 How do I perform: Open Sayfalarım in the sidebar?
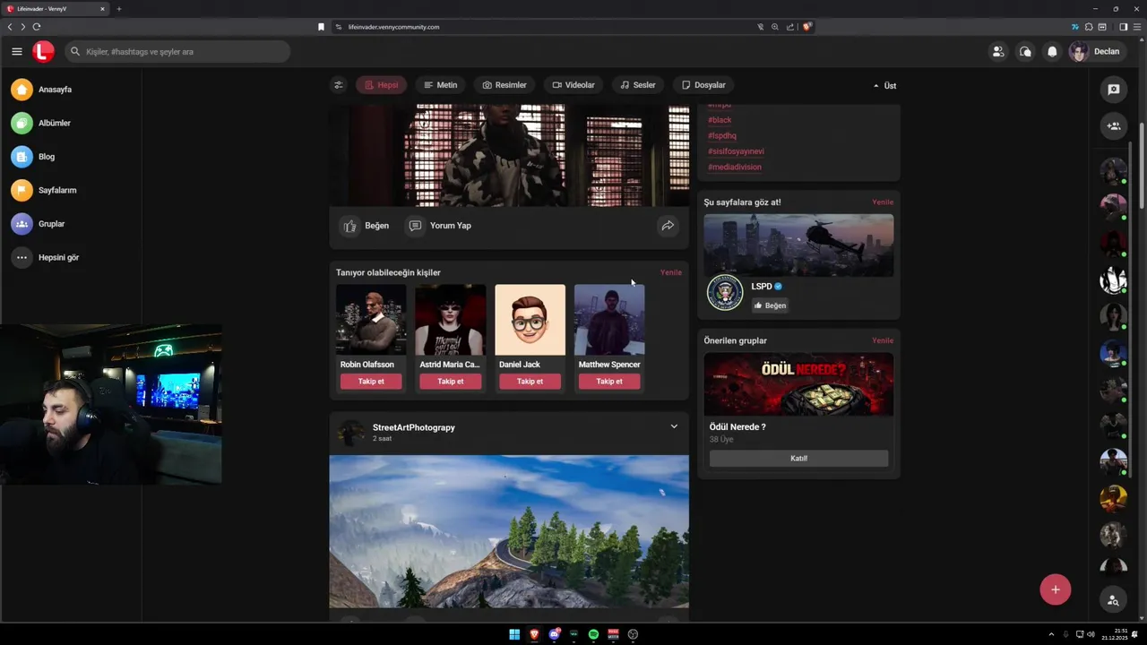point(44,190)
